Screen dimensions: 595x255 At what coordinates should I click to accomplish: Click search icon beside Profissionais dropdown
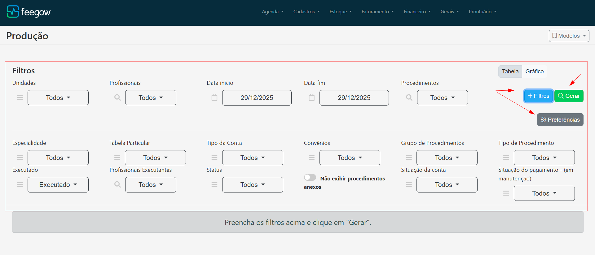click(x=117, y=97)
